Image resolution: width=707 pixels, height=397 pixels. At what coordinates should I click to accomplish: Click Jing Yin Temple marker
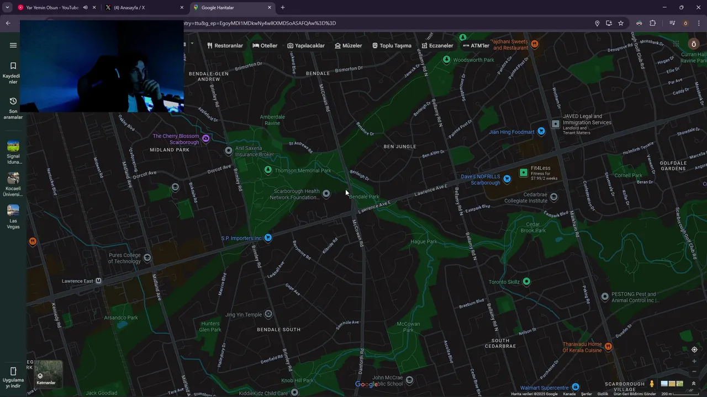(x=268, y=314)
